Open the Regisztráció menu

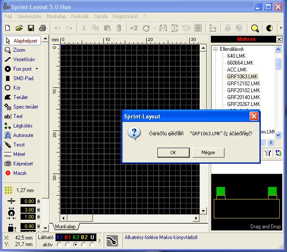point(125,16)
